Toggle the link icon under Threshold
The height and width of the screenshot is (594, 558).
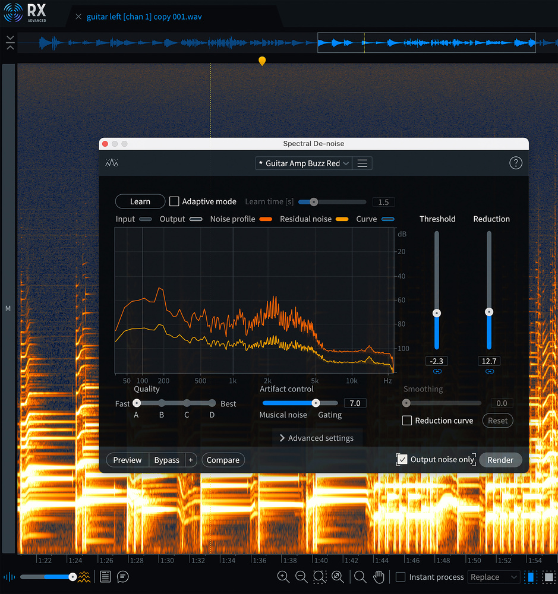pyautogui.click(x=437, y=372)
